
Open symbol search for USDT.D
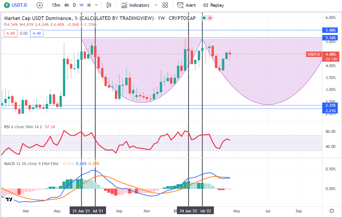tap(16, 5)
